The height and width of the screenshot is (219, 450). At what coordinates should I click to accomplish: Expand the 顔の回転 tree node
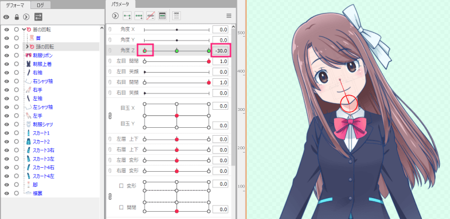27,47
